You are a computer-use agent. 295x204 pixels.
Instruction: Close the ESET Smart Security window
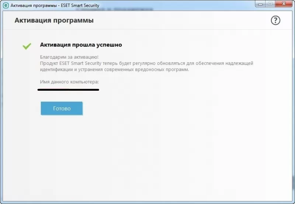point(284,4)
